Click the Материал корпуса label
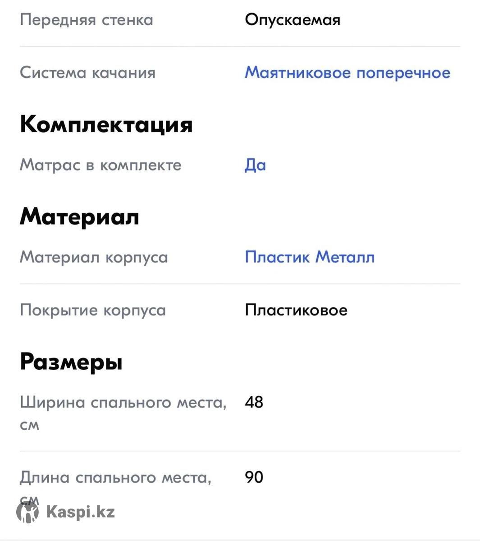 point(94,257)
